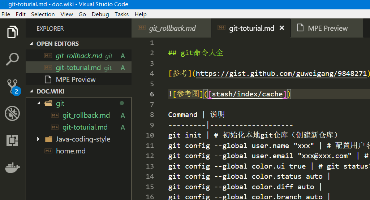Viewport: 370px width, 200px height.
Task: Select git-toturial.md in Open Editors
Action: click(x=78, y=68)
